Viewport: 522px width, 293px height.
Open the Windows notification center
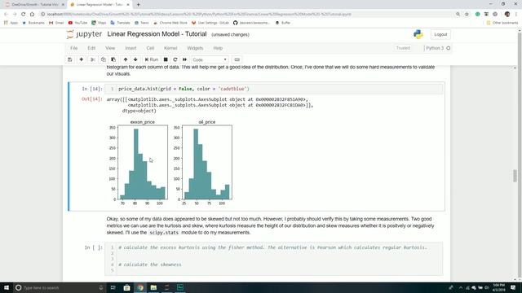point(513,287)
